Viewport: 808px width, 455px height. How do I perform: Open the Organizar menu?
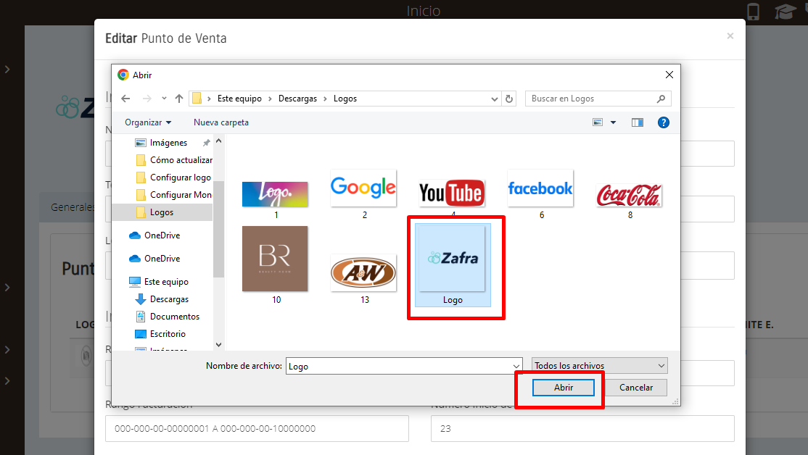pyautogui.click(x=148, y=122)
